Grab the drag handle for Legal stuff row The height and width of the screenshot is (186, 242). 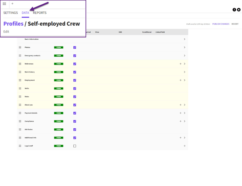click(x=20, y=146)
